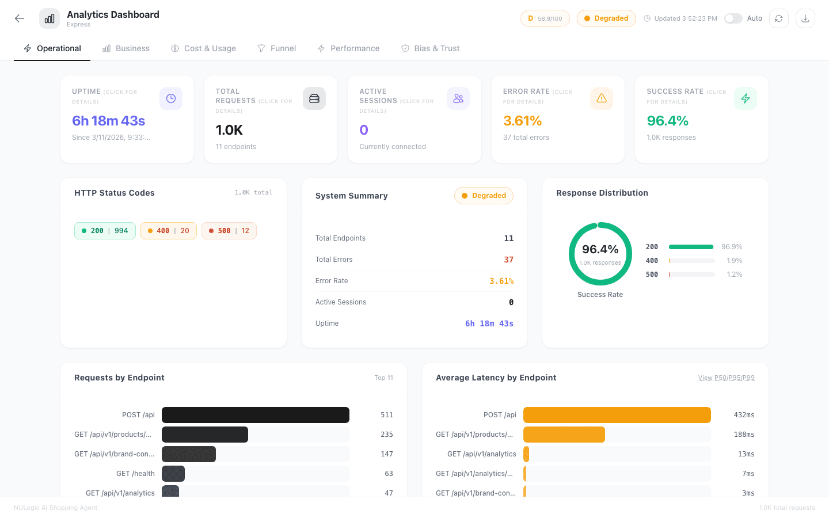Viewport: 829px width, 518px height.
Task: Click the Active Sessions users icon
Action: click(x=458, y=98)
